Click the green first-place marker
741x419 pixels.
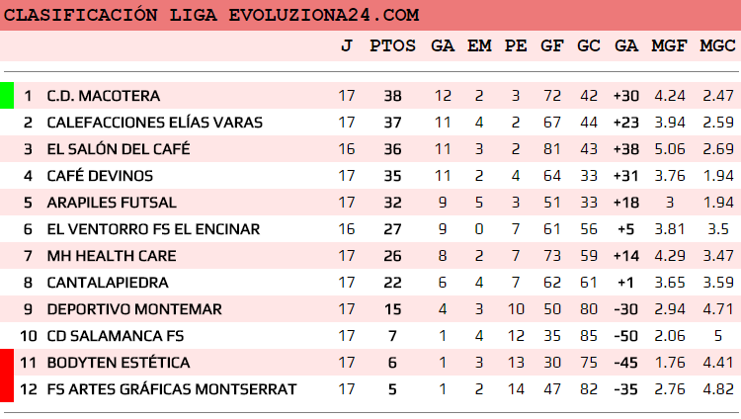[6, 96]
